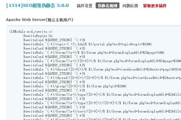The image size is (181, 120).
Task: Click the <IfModule mod_rewrite.c> line
Action: coord(31,31)
